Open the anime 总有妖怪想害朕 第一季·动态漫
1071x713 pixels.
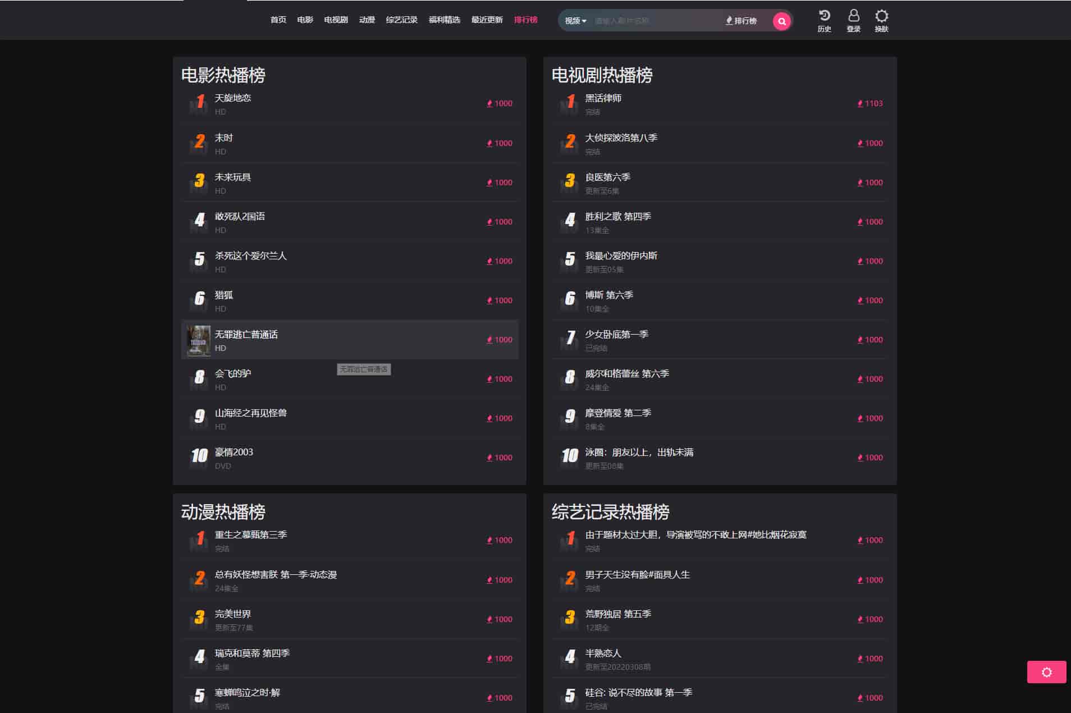(x=276, y=574)
